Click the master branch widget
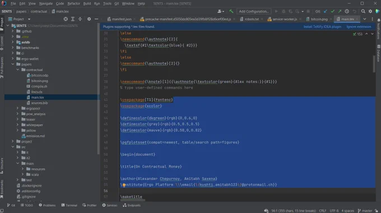 coord(365,211)
